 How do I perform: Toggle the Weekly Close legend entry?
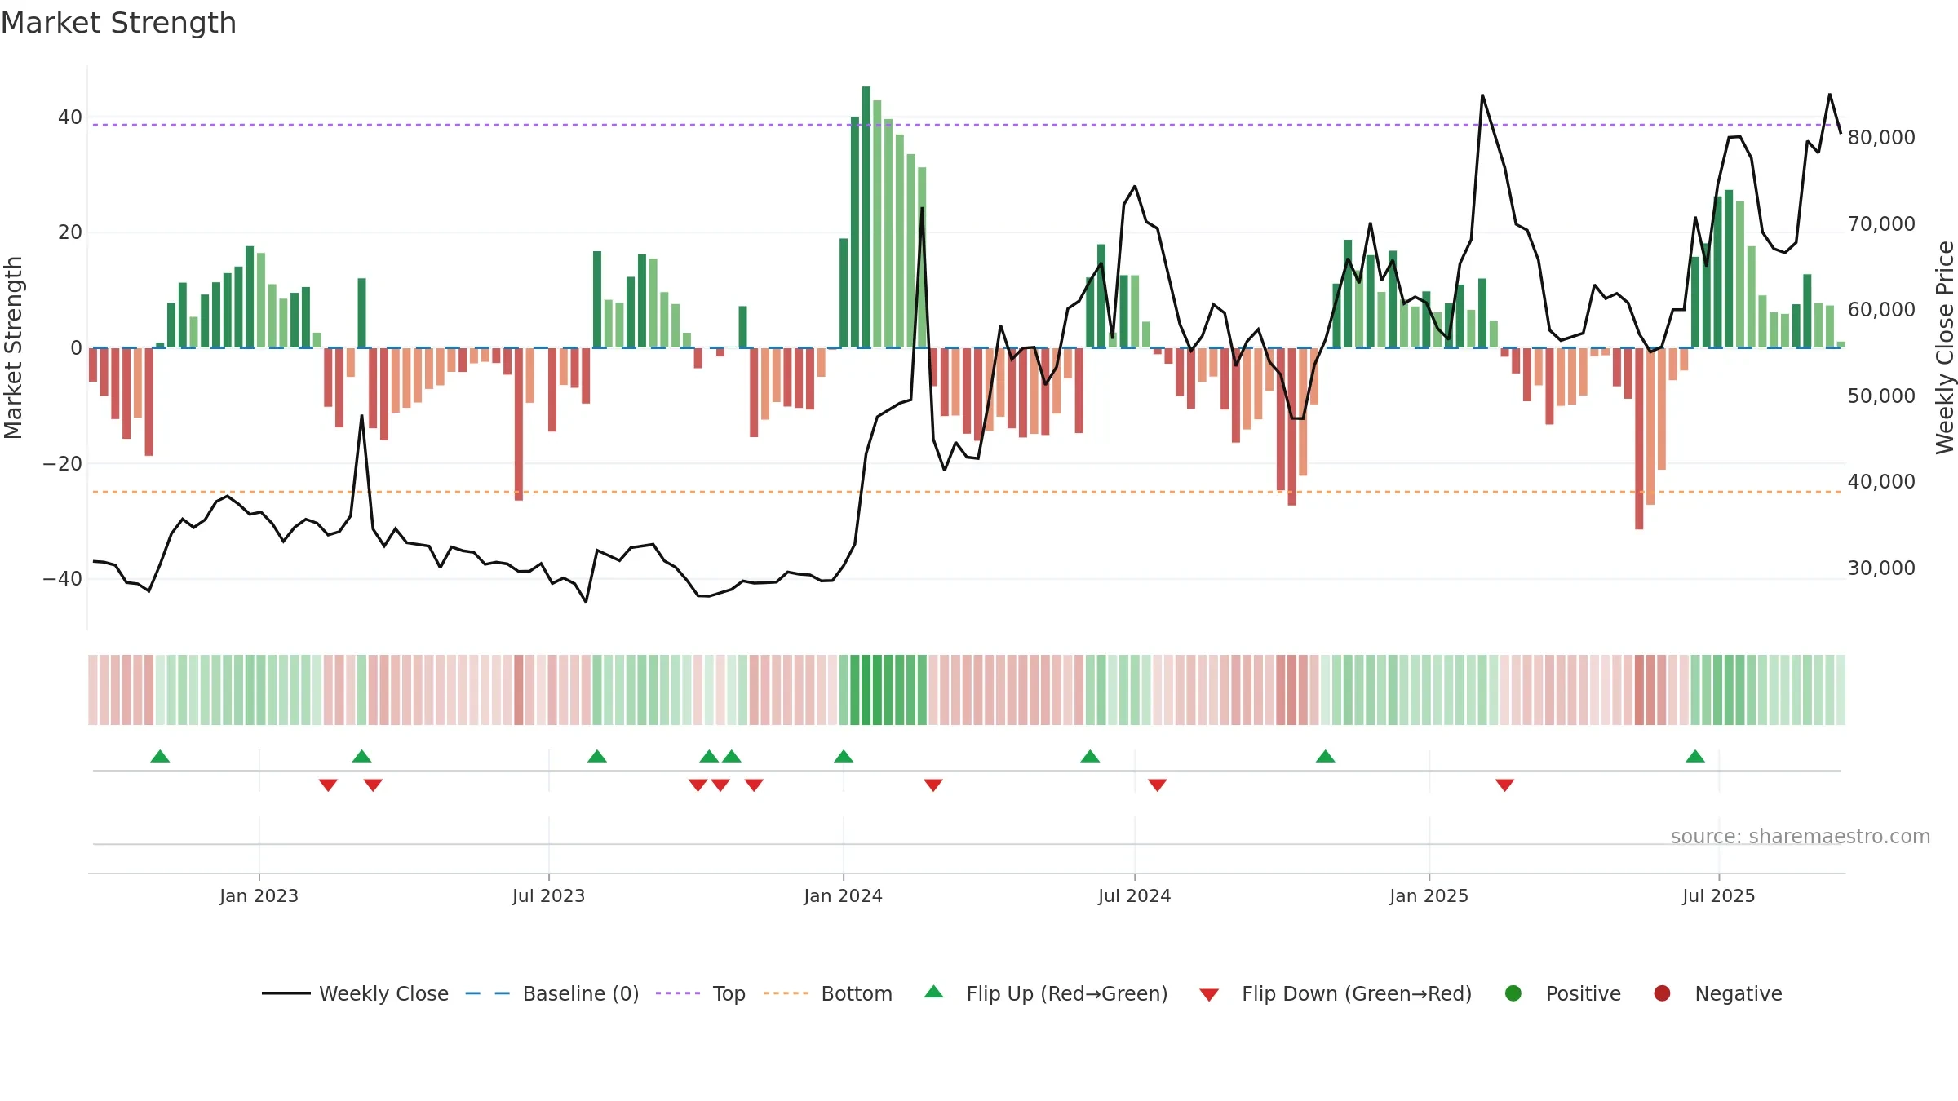click(x=355, y=993)
